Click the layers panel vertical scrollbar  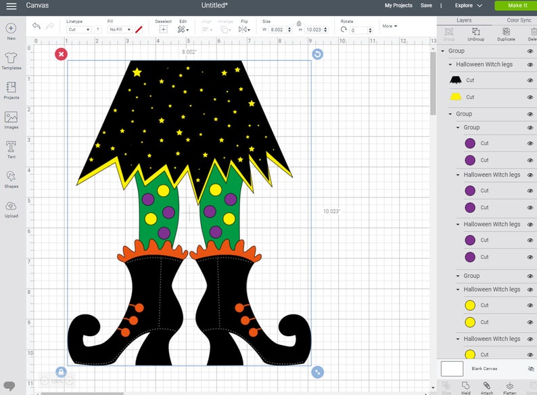pos(434,84)
